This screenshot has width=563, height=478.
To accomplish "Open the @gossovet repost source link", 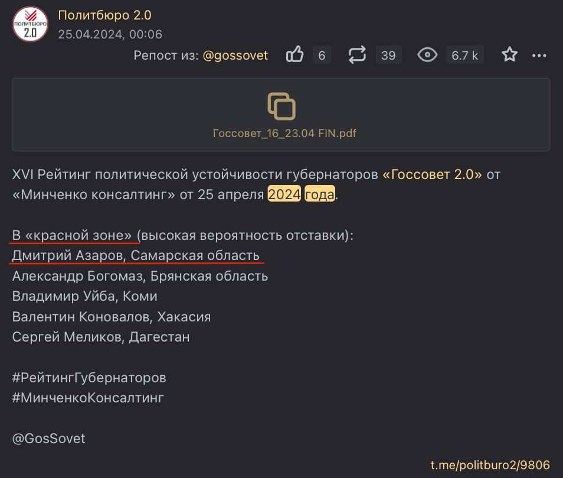I will tap(235, 56).
